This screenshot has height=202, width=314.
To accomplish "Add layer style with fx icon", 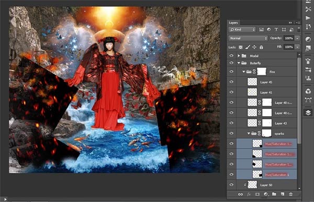I will pyautogui.click(x=249, y=194).
